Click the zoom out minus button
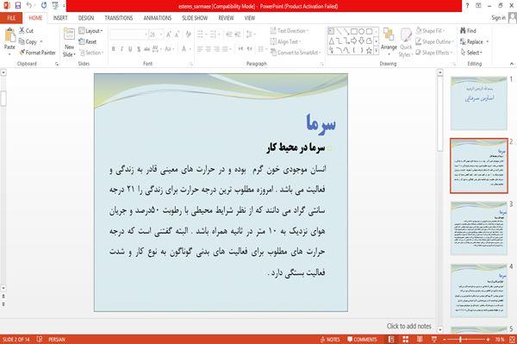This screenshot has height=344, width=517. [x=444, y=340]
